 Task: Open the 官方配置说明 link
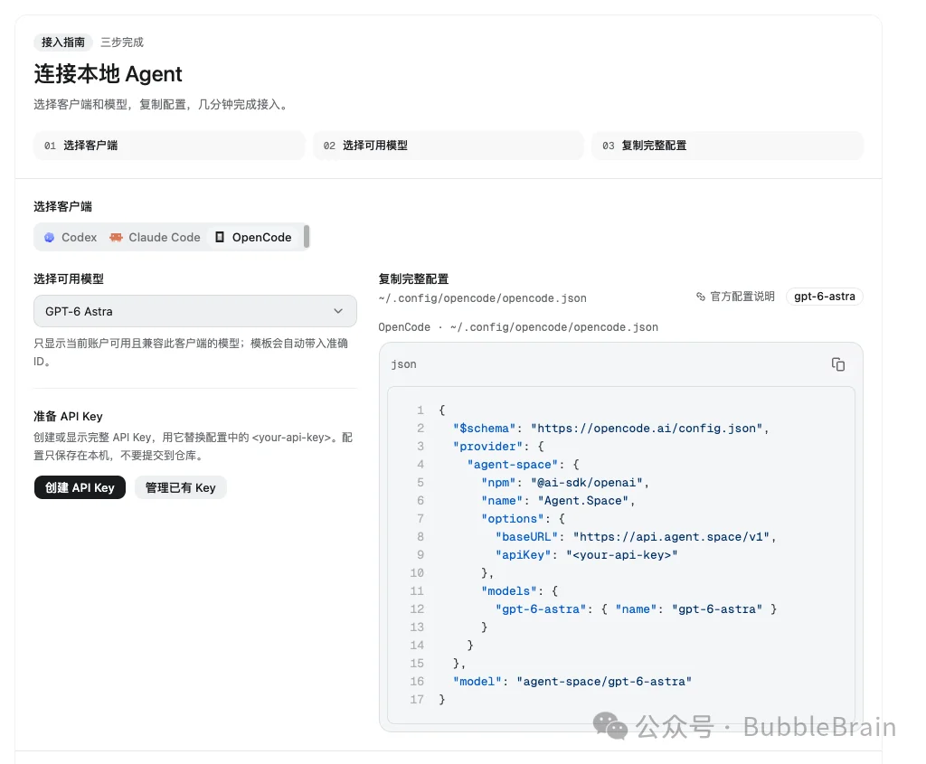click(735, 297)
